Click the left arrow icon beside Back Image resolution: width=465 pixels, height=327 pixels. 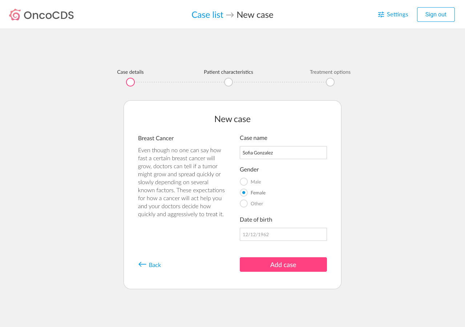[x=142, y=265]
